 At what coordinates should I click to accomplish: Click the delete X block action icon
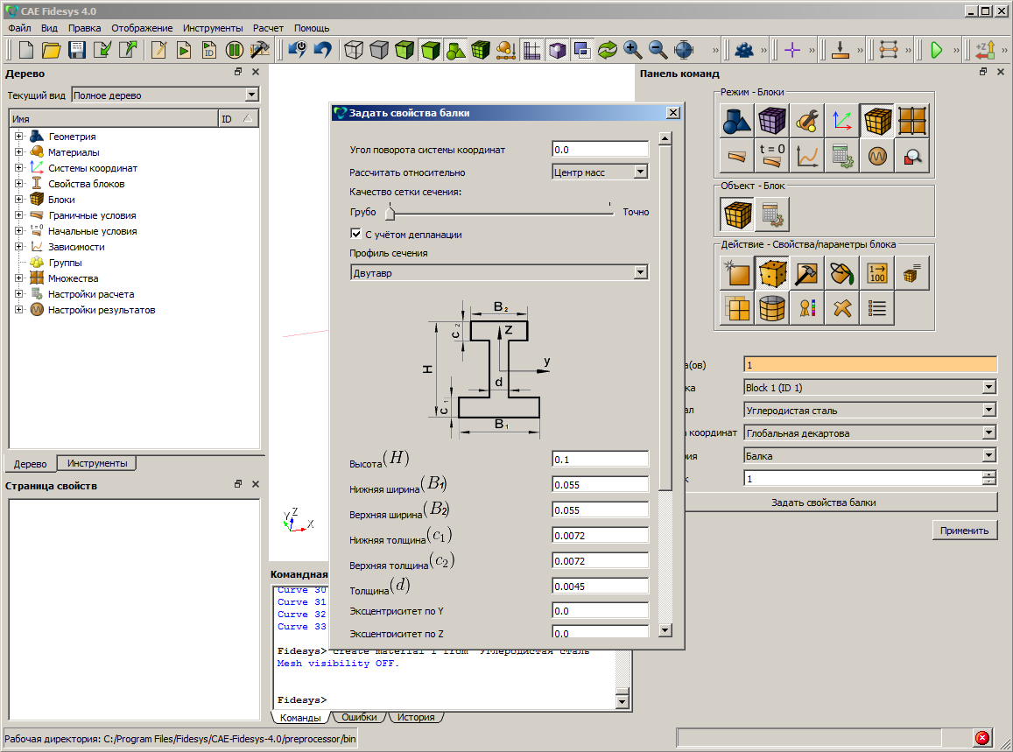coord(841,308)
